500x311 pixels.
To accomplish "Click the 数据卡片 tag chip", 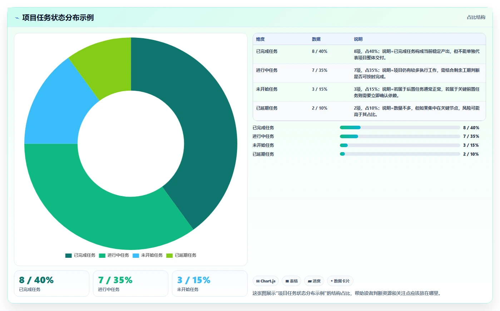I will tap(340, 281).
